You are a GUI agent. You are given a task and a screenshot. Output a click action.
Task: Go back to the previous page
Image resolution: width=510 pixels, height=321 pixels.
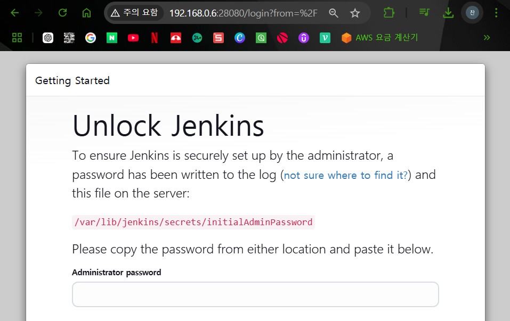point(15,13)
